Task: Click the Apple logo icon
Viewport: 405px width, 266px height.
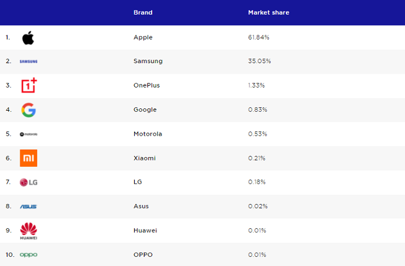Action: coord(28,38)
